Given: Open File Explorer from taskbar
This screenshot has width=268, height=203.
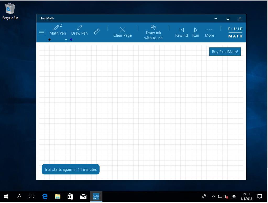Looking at the screenshot, I should point(58,196).
